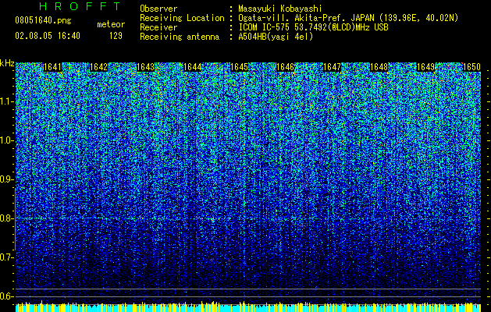
Task: Click the 1647 time marker
Action: click(332, 67)
